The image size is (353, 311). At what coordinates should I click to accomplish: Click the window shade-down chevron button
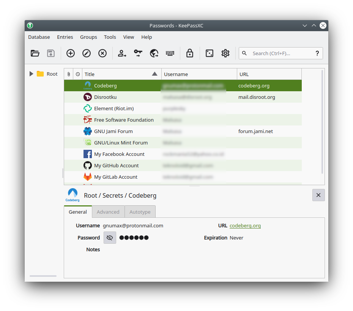point(305,25)
